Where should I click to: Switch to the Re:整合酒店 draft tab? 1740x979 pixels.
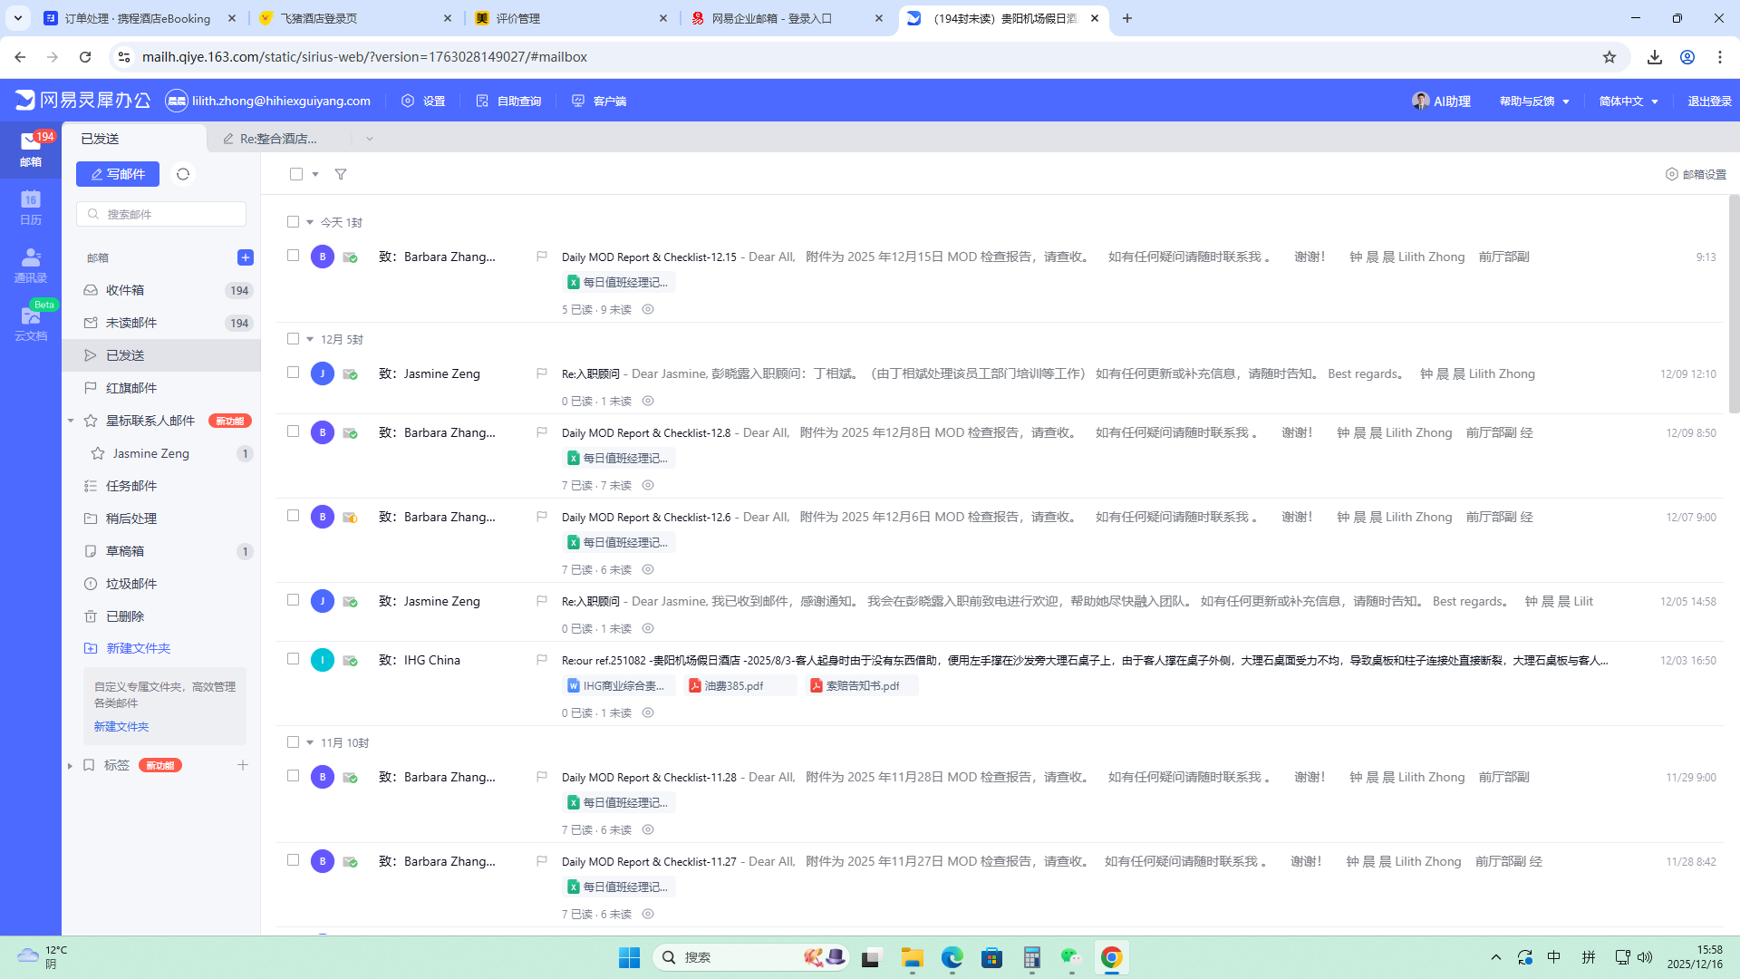(x=278, y=139)
